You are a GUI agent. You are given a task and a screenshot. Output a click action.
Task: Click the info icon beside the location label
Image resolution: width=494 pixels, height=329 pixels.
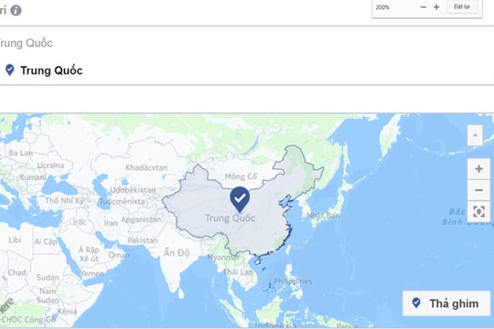[x=16, y=10]
